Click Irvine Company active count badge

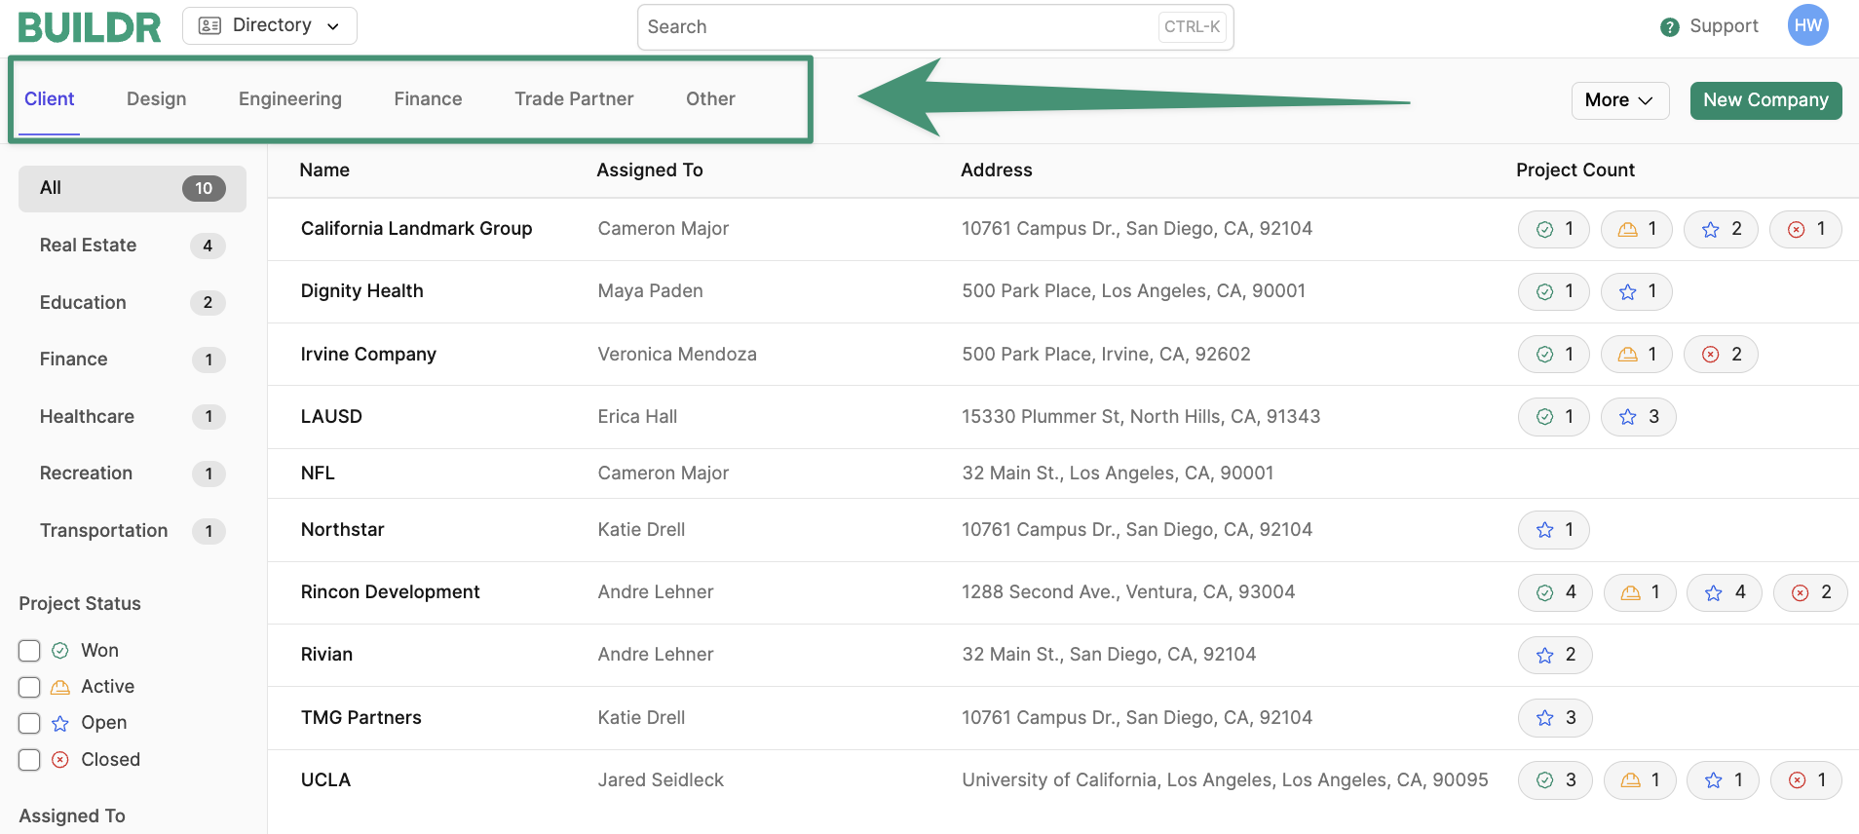tap(1637, 355)
